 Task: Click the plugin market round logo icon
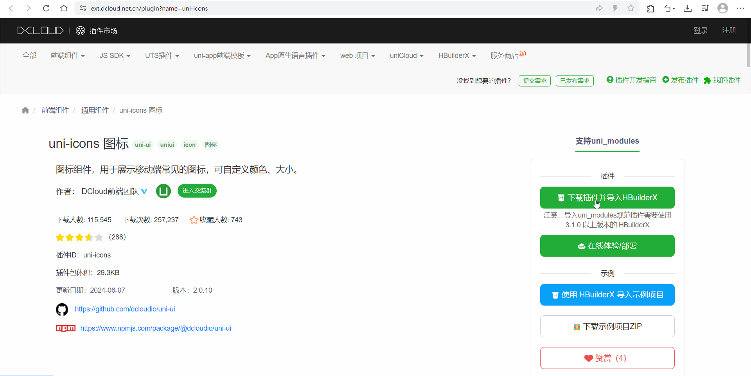[80, 31]
